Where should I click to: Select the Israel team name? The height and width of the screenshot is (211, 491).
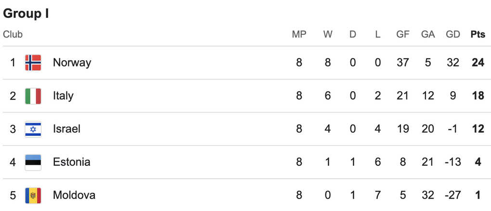click(66, 129)
